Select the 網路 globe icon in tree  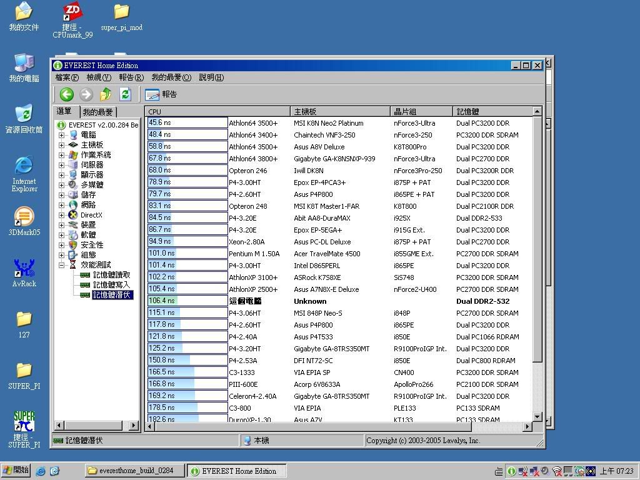pyautogui.click(x=73, y=205)
